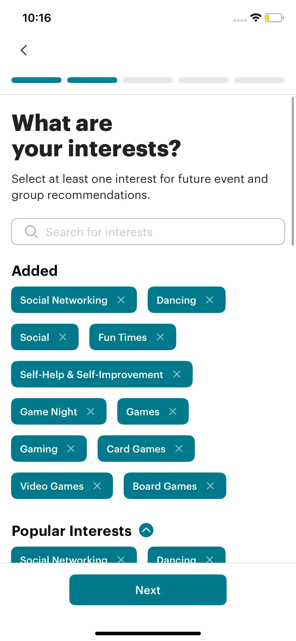
Task: Click the vertical scrollbar on the right
Action: pos(293,171)
